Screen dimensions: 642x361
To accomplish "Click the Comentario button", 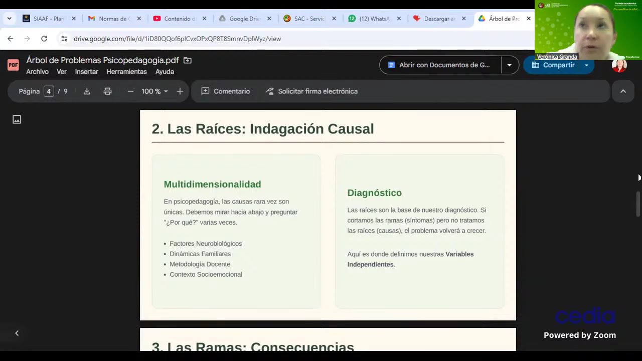I will 225,91.
